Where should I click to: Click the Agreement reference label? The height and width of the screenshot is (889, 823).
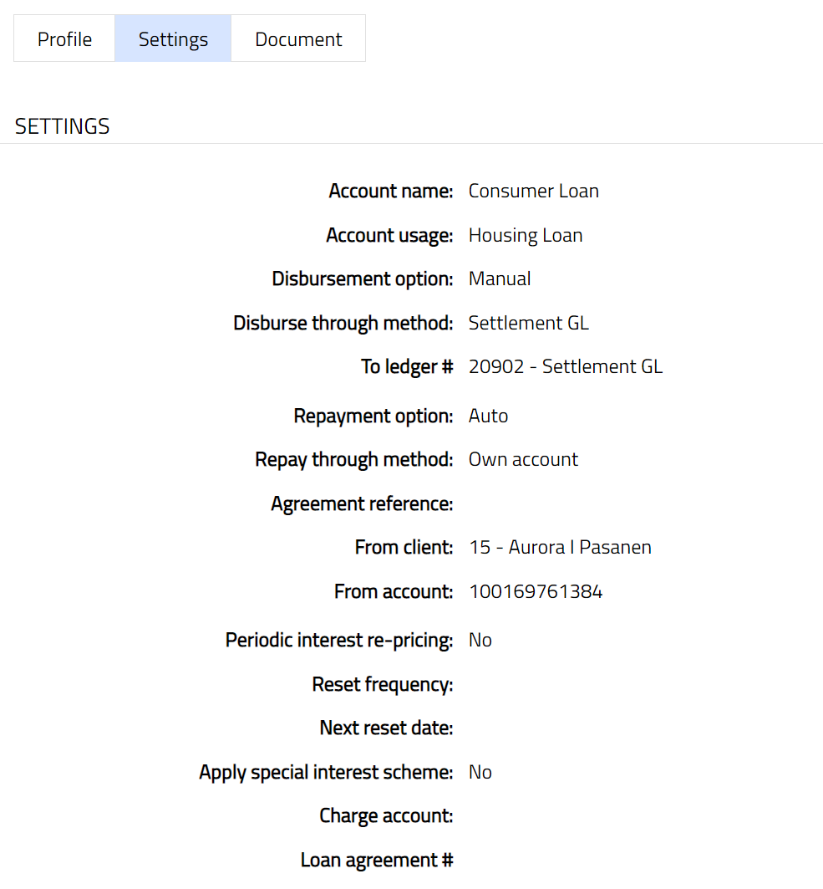tap(362, 503)
